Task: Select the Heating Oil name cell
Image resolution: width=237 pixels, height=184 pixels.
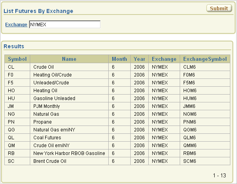Action: point(69,91)
